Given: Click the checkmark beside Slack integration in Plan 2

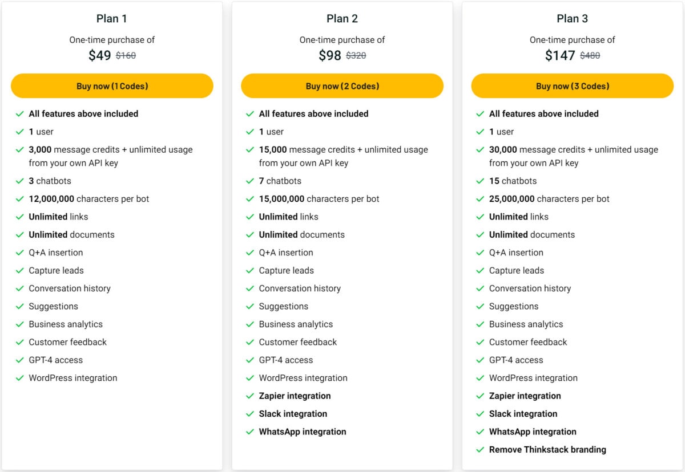Looking at the screenshot, I should pyautogui.click(x=251, y=414).
